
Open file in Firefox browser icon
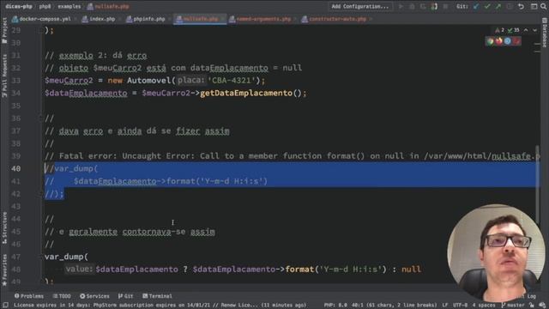(x=499, y=41)
